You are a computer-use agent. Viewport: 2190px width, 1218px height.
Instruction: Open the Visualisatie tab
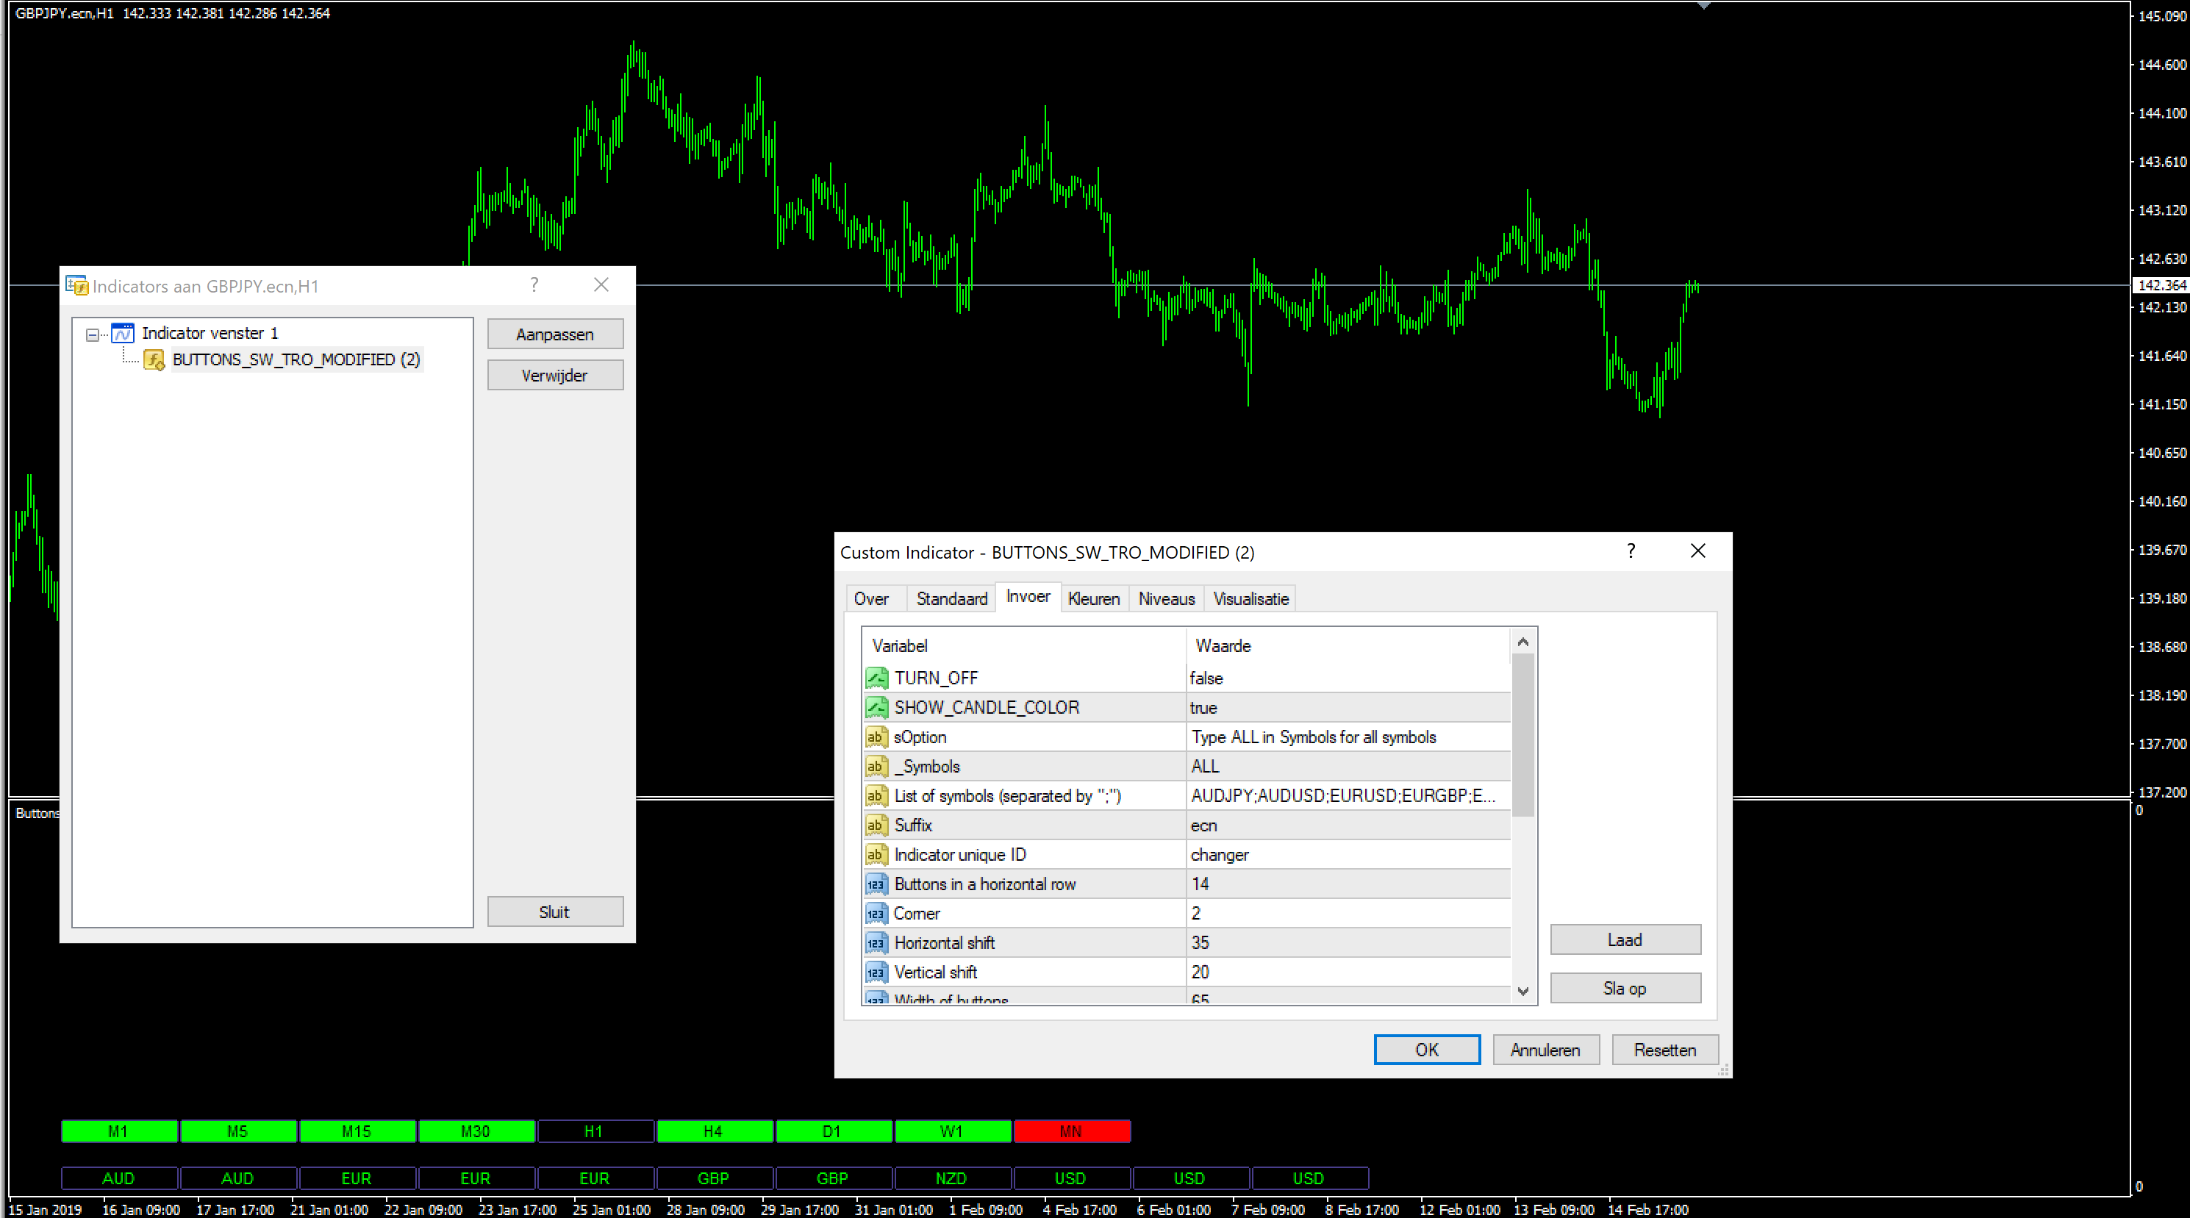[x=1250, y=598]
